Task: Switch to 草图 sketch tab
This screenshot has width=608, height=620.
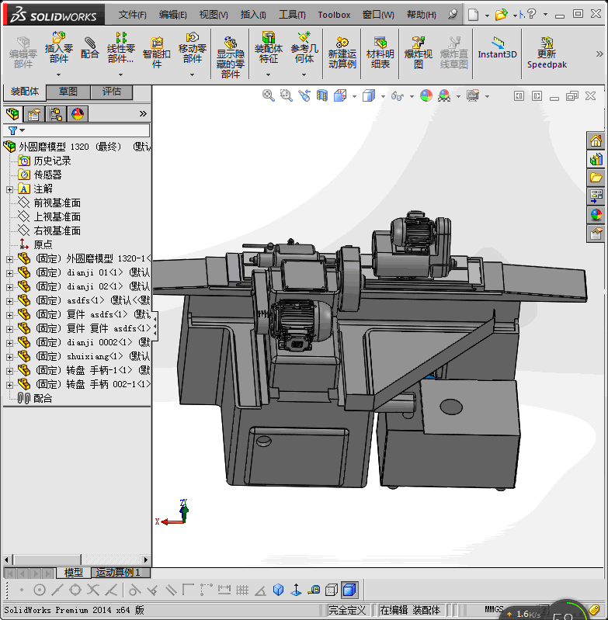Action: tap(68, 92)
